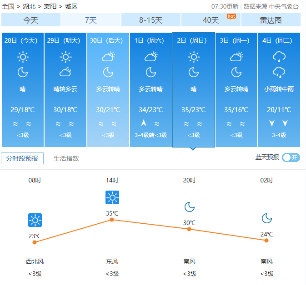The image size is (306, 285).
Task: Select the 28日 (今天) forecast card
Action: [x=23, y=89]
